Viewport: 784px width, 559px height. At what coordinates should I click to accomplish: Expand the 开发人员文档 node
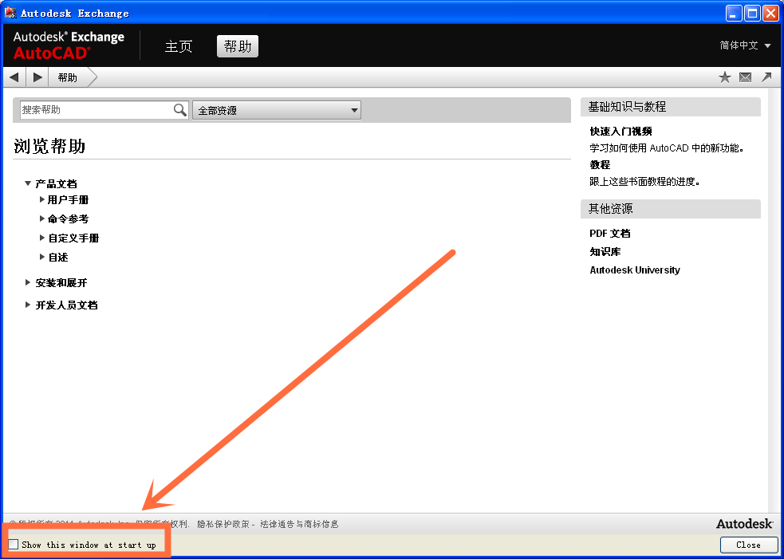[x=28, y=305]
